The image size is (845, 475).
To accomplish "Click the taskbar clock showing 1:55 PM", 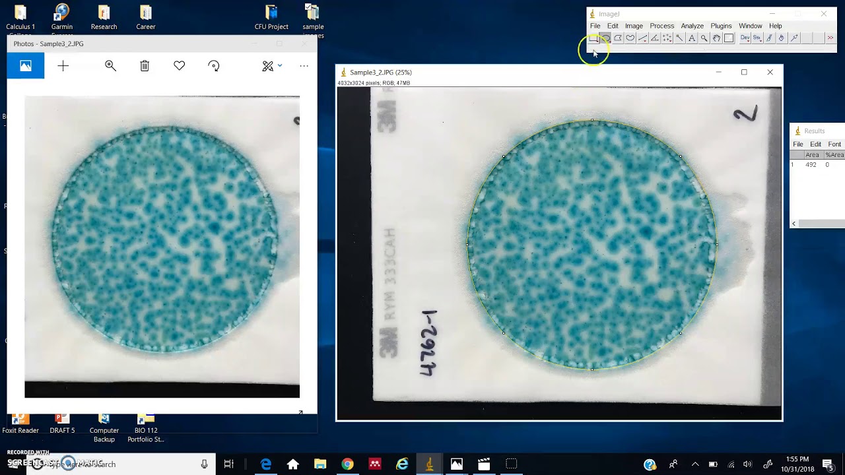I will pos(797,464).
